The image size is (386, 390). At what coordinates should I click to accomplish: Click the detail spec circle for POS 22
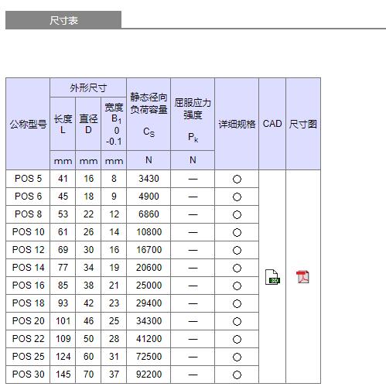click(237, 339)
